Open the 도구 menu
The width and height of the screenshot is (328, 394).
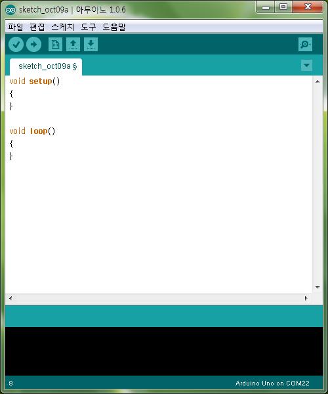(89, 27)
